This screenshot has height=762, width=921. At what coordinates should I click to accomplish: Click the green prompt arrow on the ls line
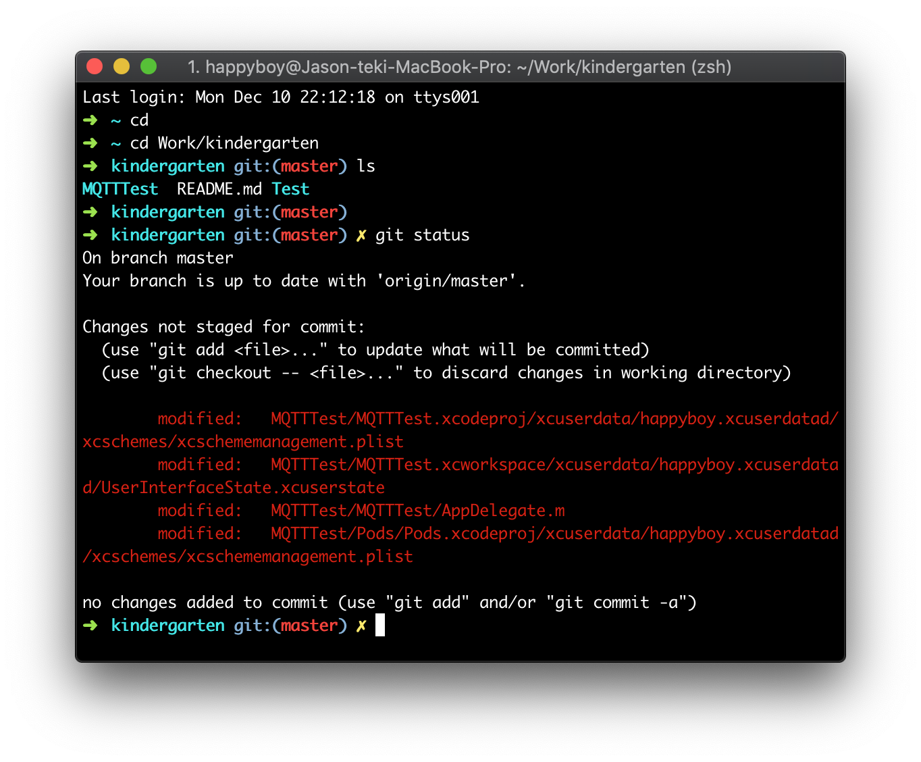click(x=90, y=166)
